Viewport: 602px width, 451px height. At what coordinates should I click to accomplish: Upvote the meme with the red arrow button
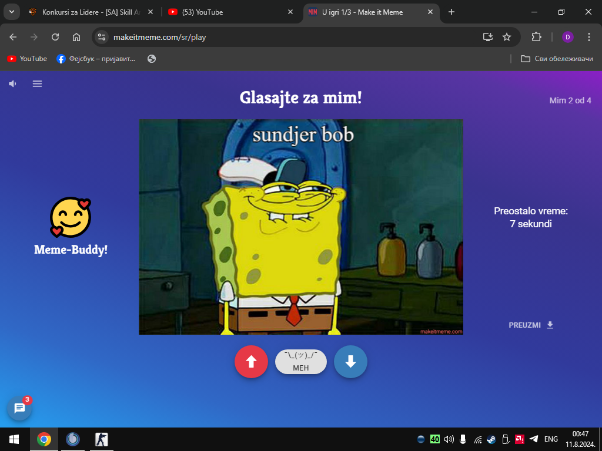(251, 362)
